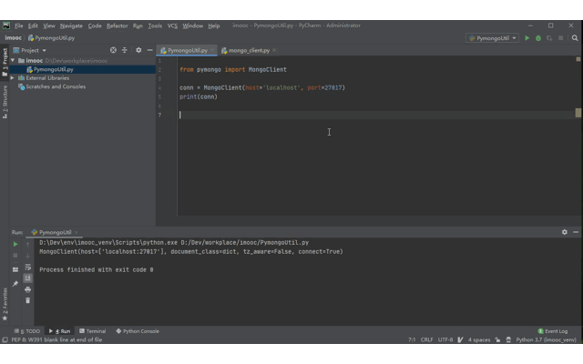Hide the Project panel with minus icon
This screenshot has height=364, width=583.
(x=149, y=50)
